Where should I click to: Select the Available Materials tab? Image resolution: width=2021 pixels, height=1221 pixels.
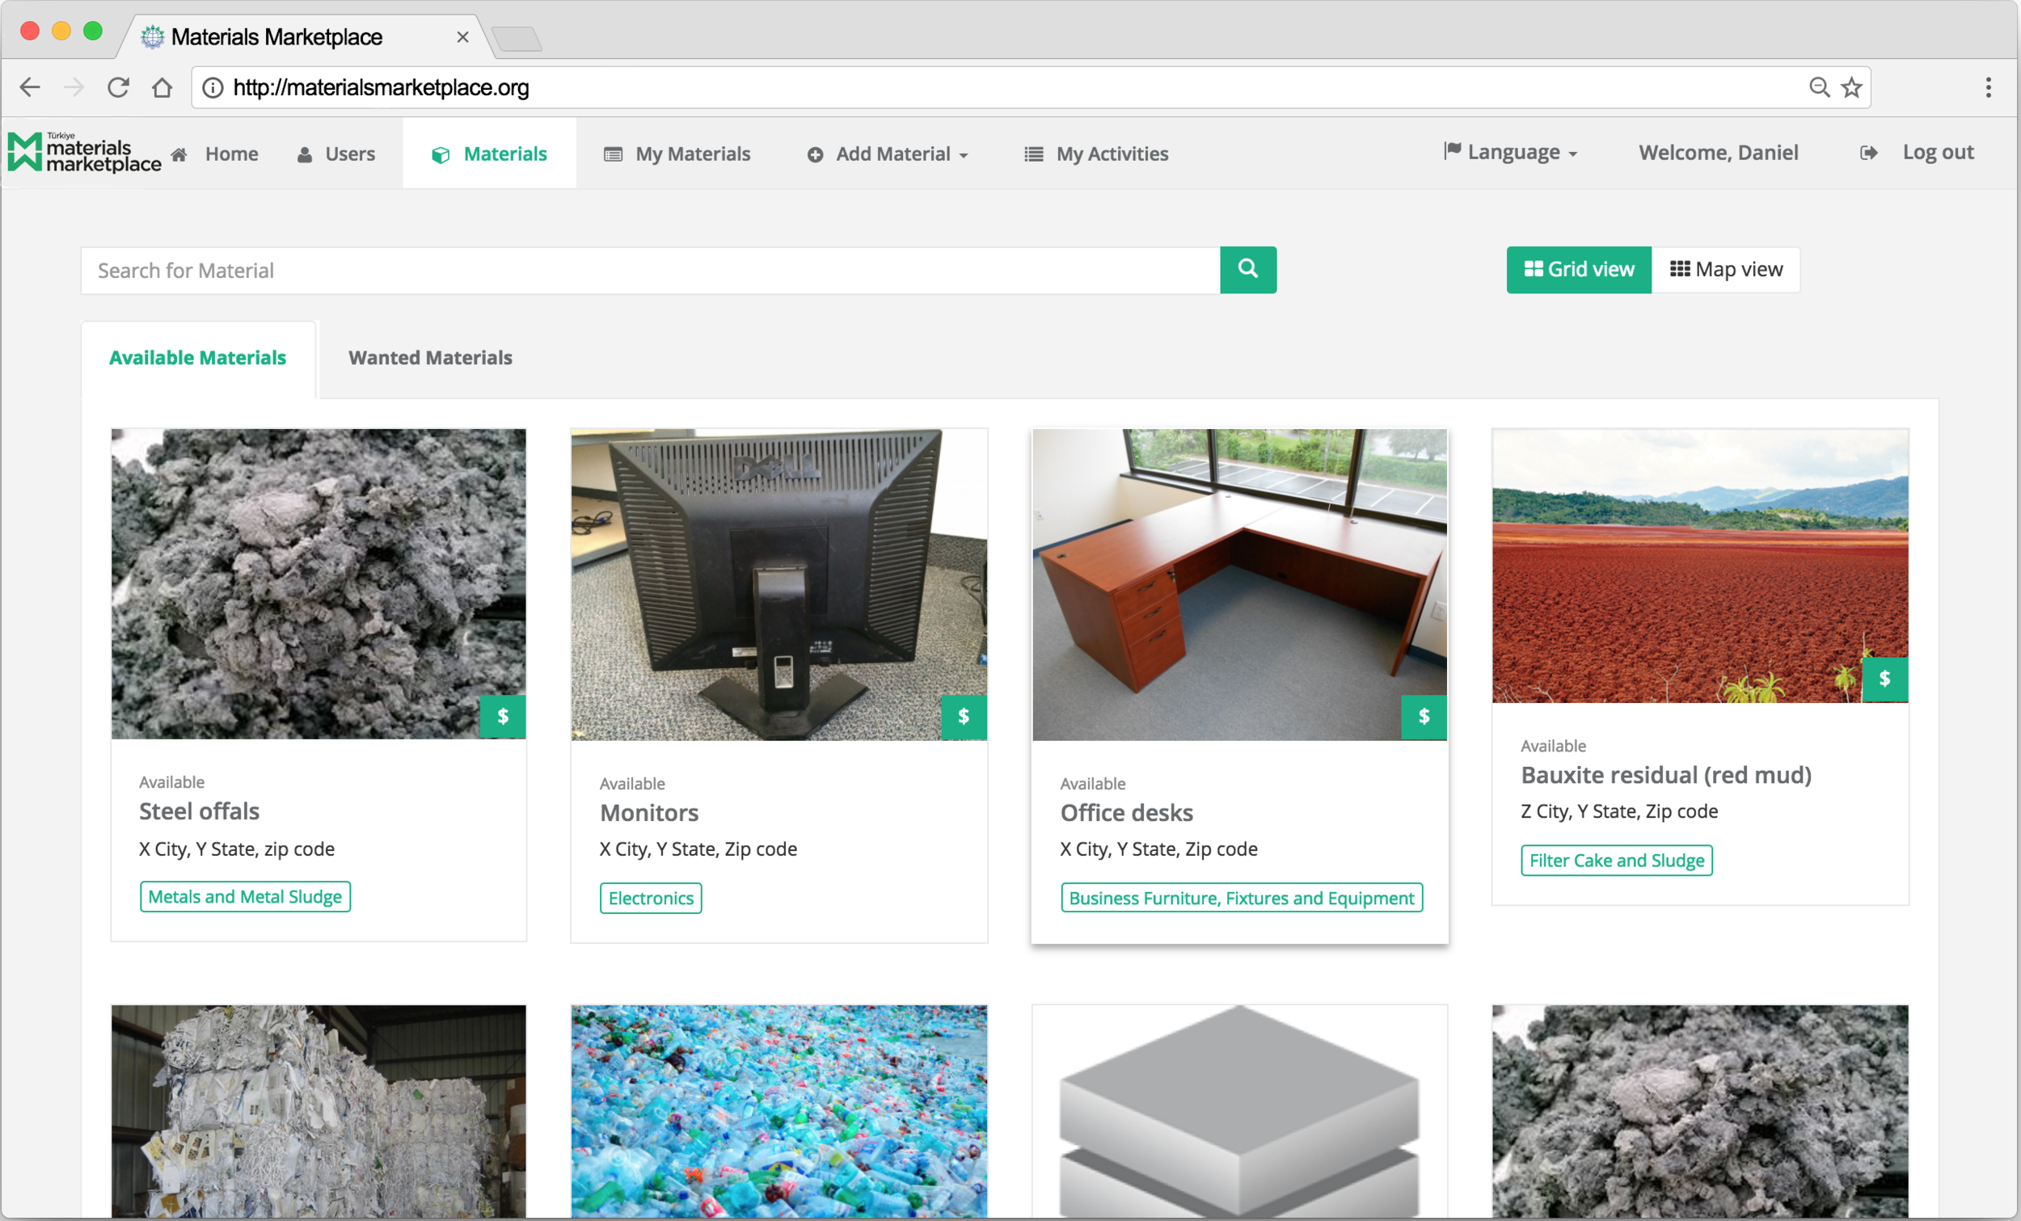tap(198, 357)
